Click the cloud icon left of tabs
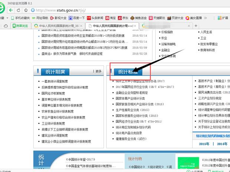 click(6, 26)
